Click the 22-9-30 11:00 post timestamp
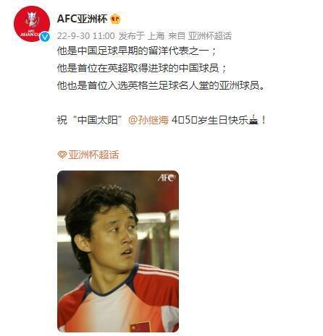The width and height of the screenshot is (323, 336). pyautogui.click(x=86, y=36)
